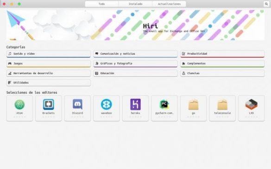
Task: Open the Juegos category
Action: [48, 63]
